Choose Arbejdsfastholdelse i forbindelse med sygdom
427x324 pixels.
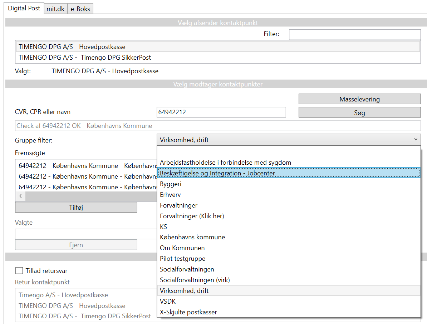[225, 163]
